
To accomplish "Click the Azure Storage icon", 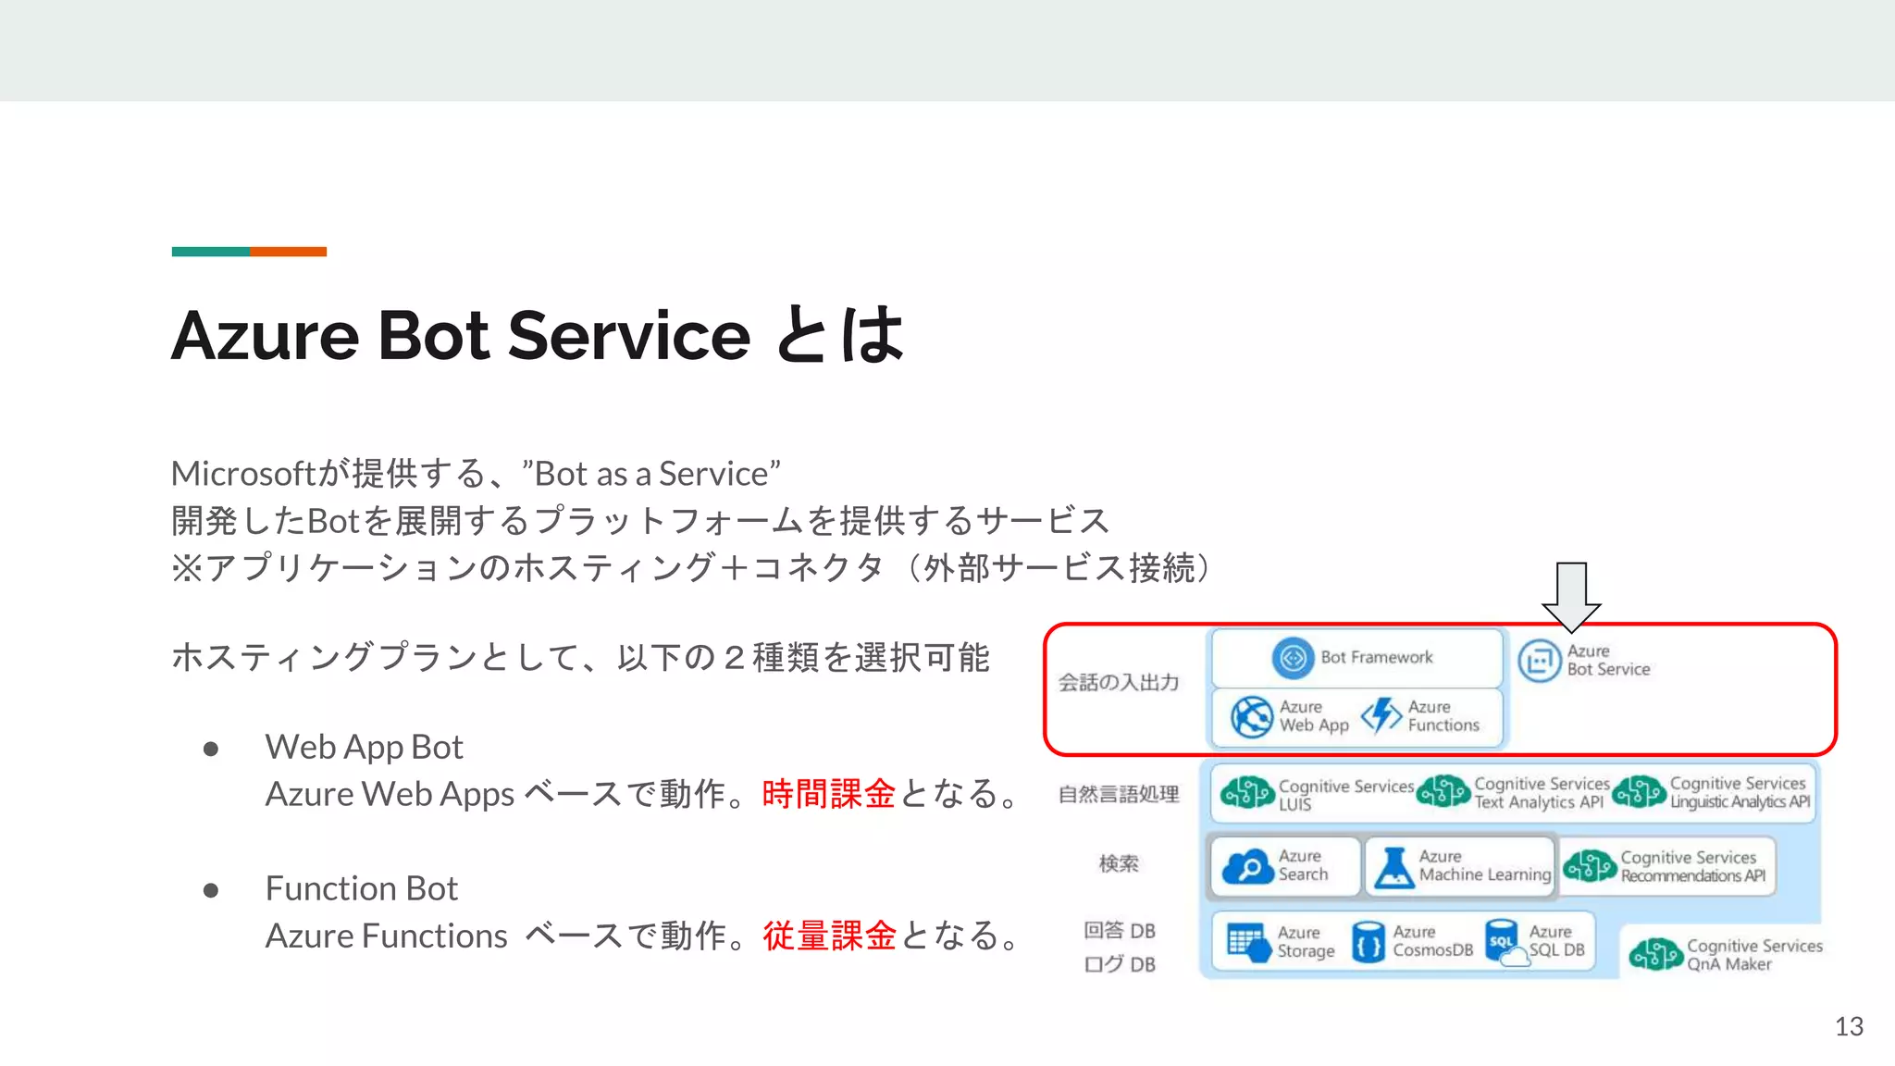I will coord(1248,942).
